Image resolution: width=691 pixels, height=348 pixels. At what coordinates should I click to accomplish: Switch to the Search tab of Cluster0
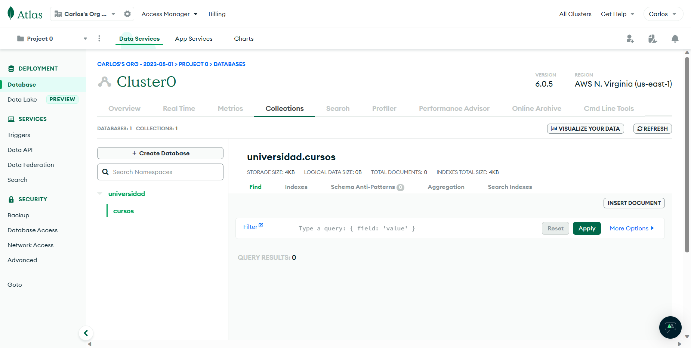coord(337,108)
